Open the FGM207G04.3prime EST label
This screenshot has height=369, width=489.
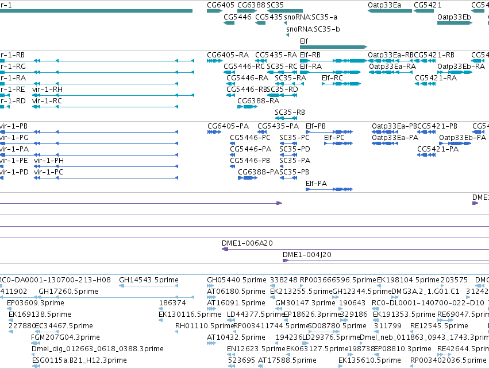coord(65,337)
